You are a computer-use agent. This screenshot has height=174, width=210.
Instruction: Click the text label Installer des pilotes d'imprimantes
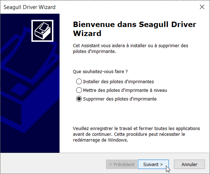click(118, 81)
